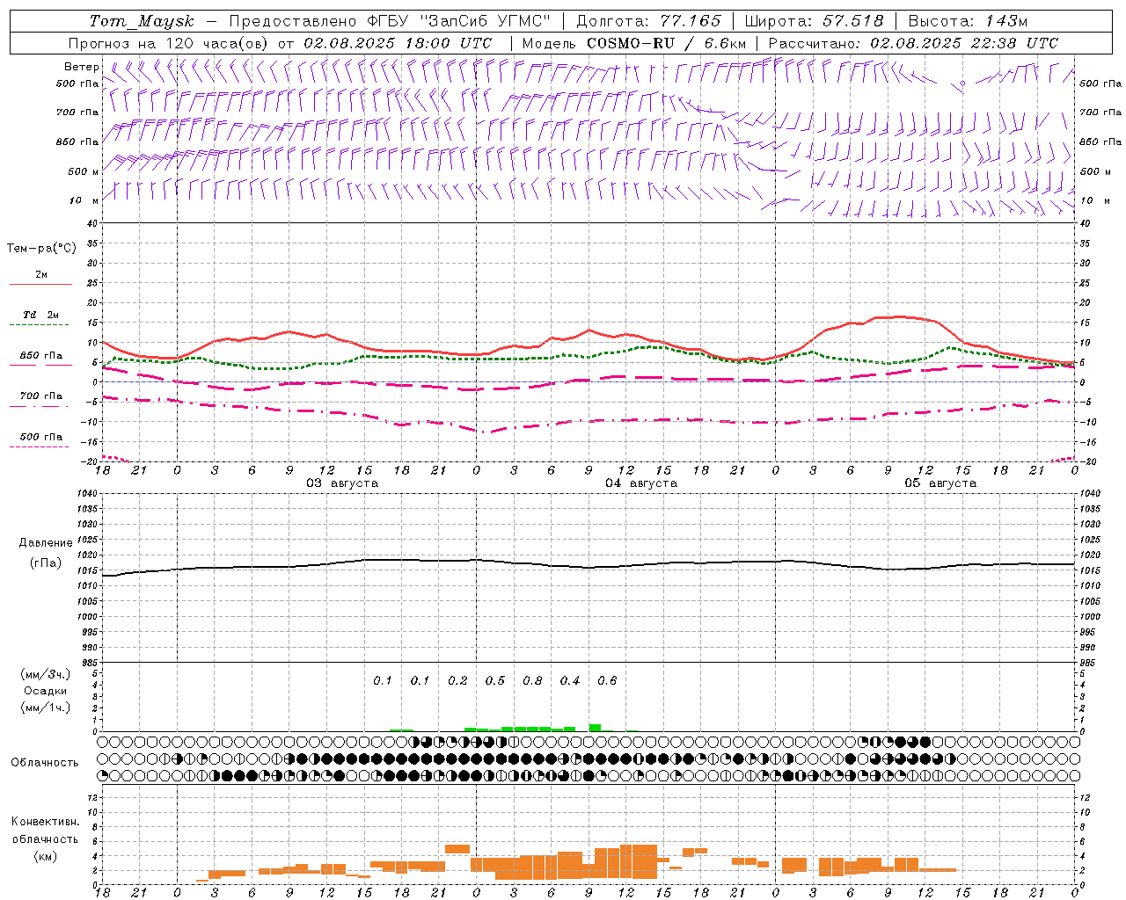Click the (км) unit label of convective cloudiness
Screen dimensions: 1126x900
45,856
